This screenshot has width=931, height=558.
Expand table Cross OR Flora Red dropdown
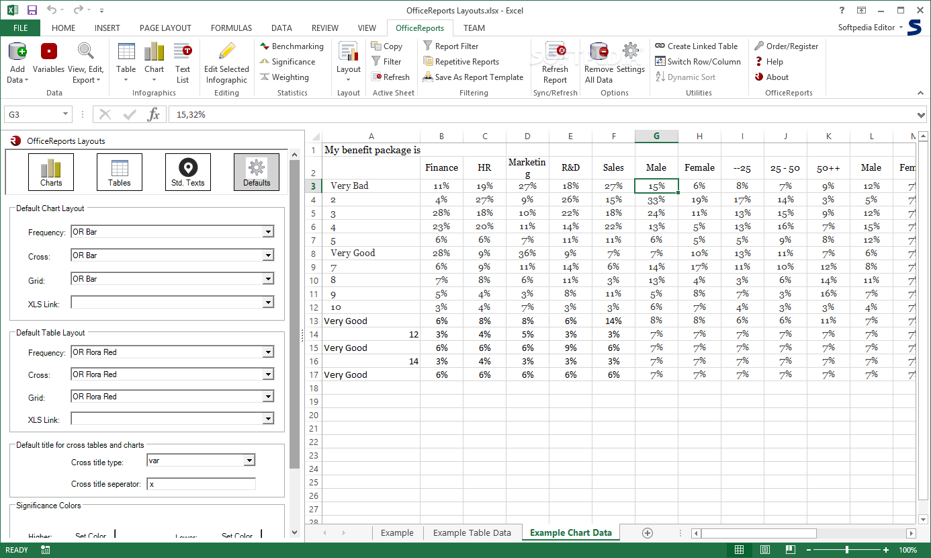click(x=269, y=374)
